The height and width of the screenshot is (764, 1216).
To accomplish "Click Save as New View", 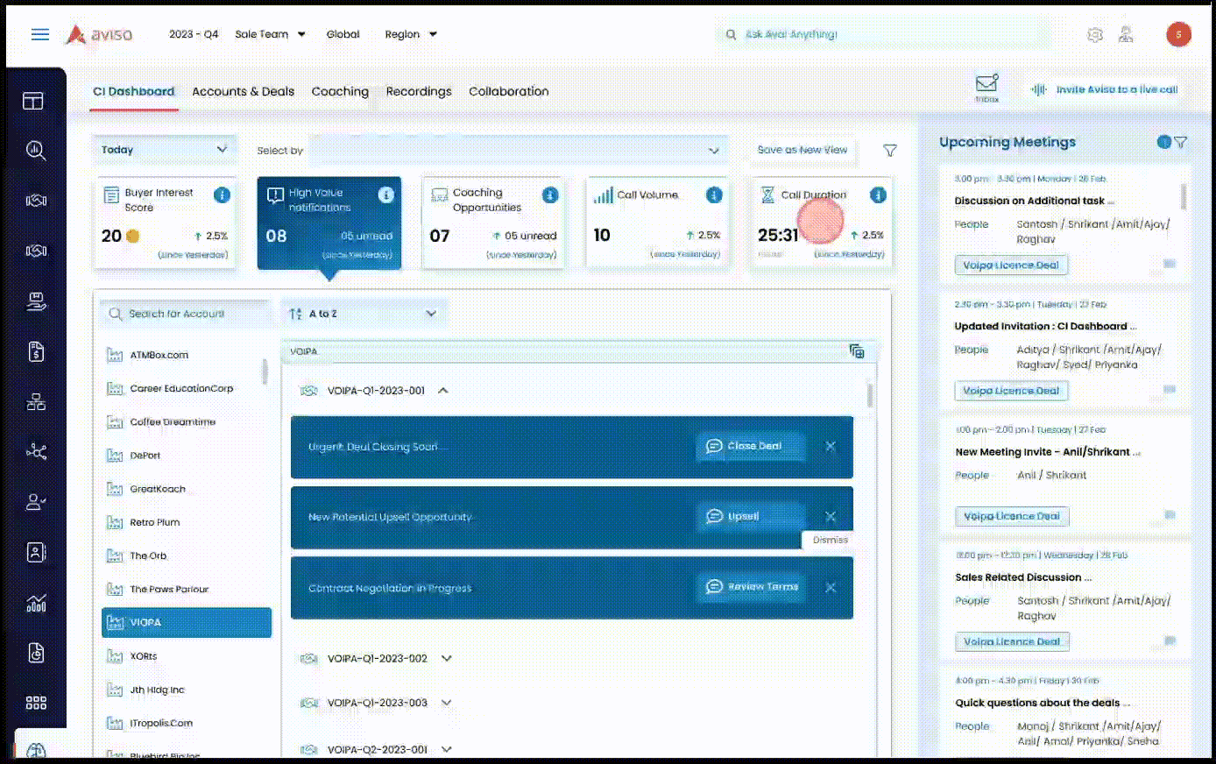I will point(802,150).
